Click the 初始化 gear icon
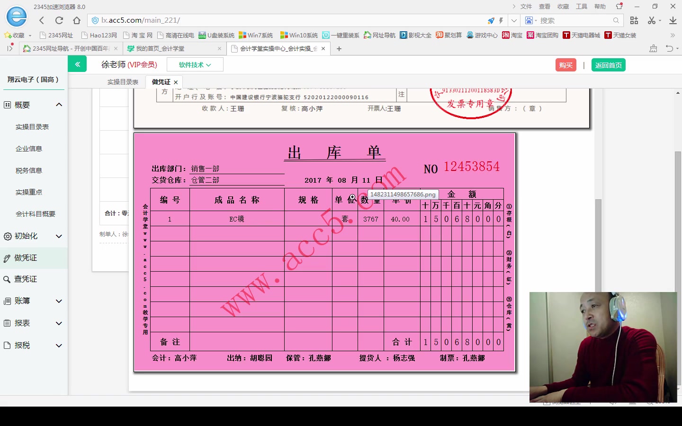Screen dimensions: 682x426 click(7, 236)
